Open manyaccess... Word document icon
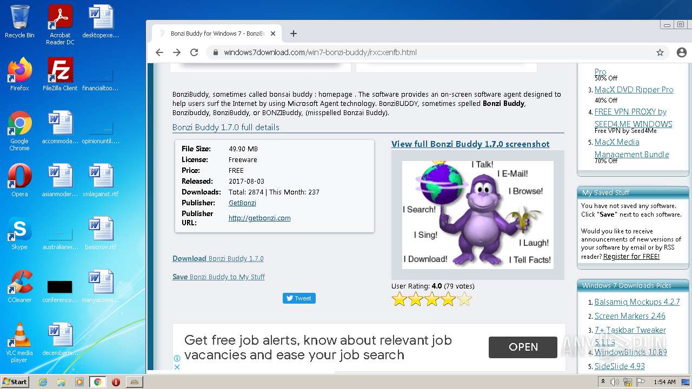Screen dimensions: 692x389 pos(101,286)
